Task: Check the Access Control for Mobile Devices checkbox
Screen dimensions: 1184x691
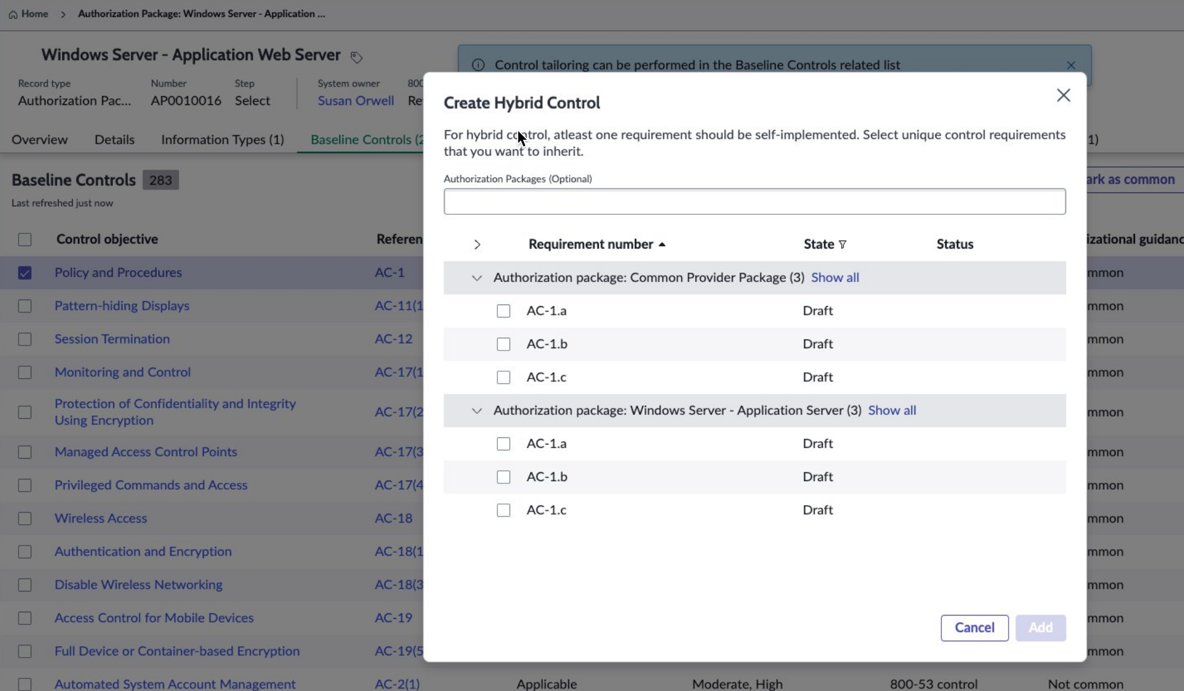Action: coord(25,618)
